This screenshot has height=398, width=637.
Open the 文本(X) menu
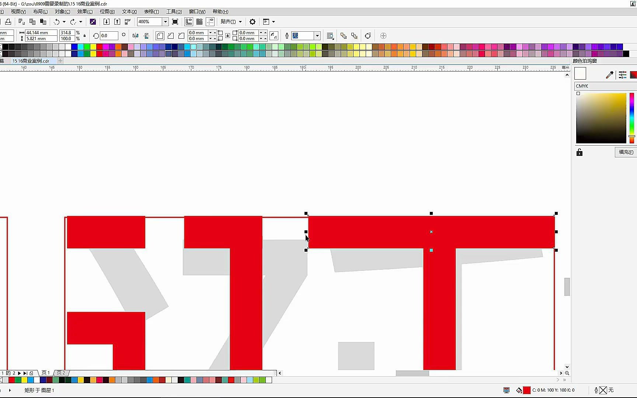(x=129, y=11)
